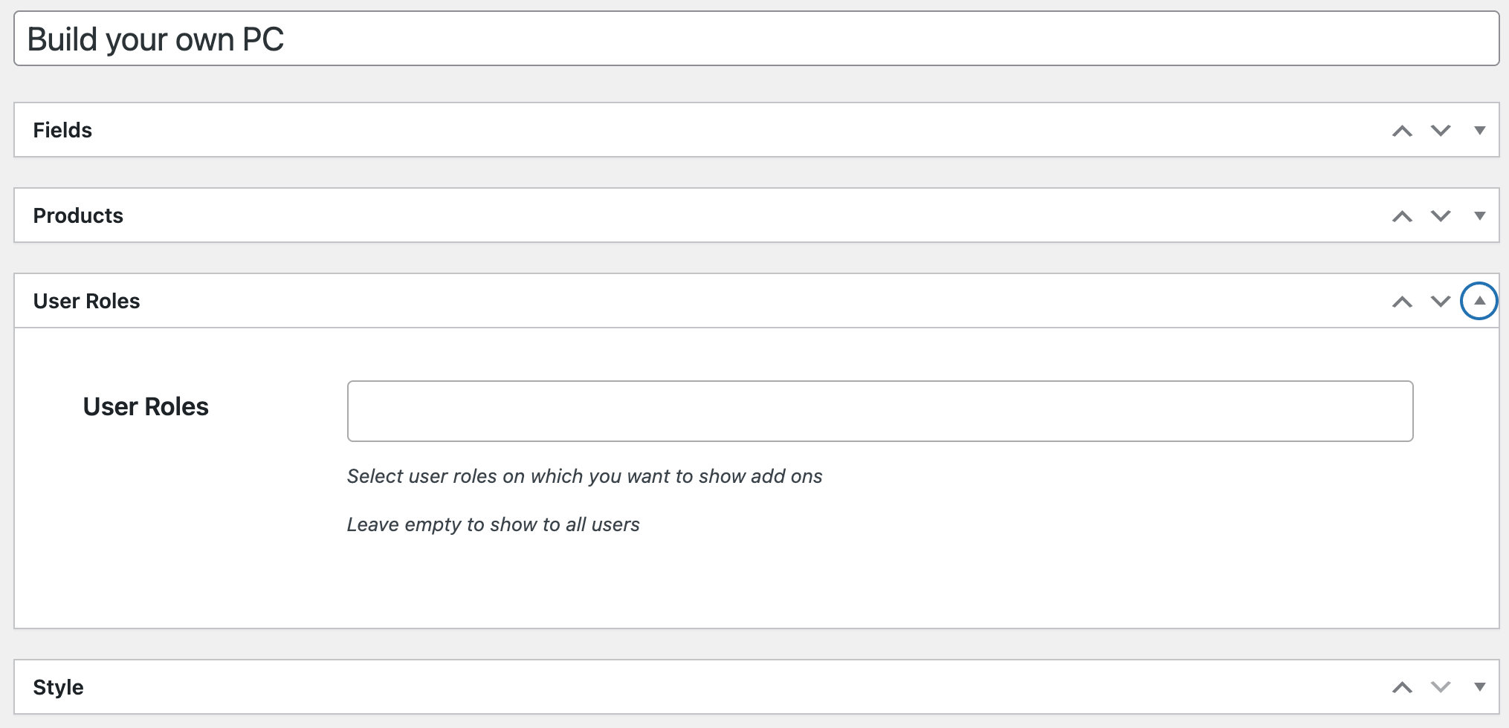Move the Fields panel down
The image size is (1509, 728).
point(1440,129)
